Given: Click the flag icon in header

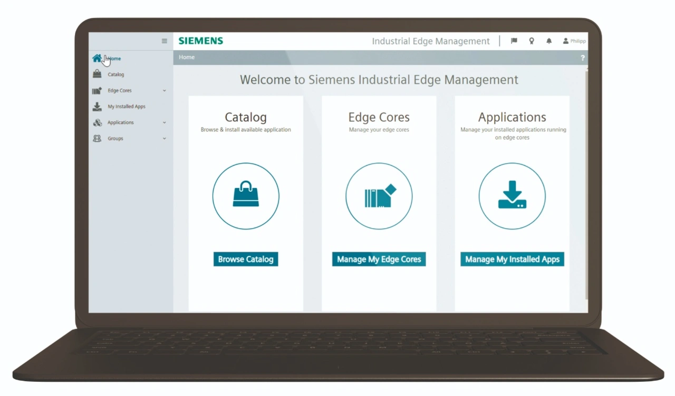Looking at the screenshot, I should click(514, 41).
